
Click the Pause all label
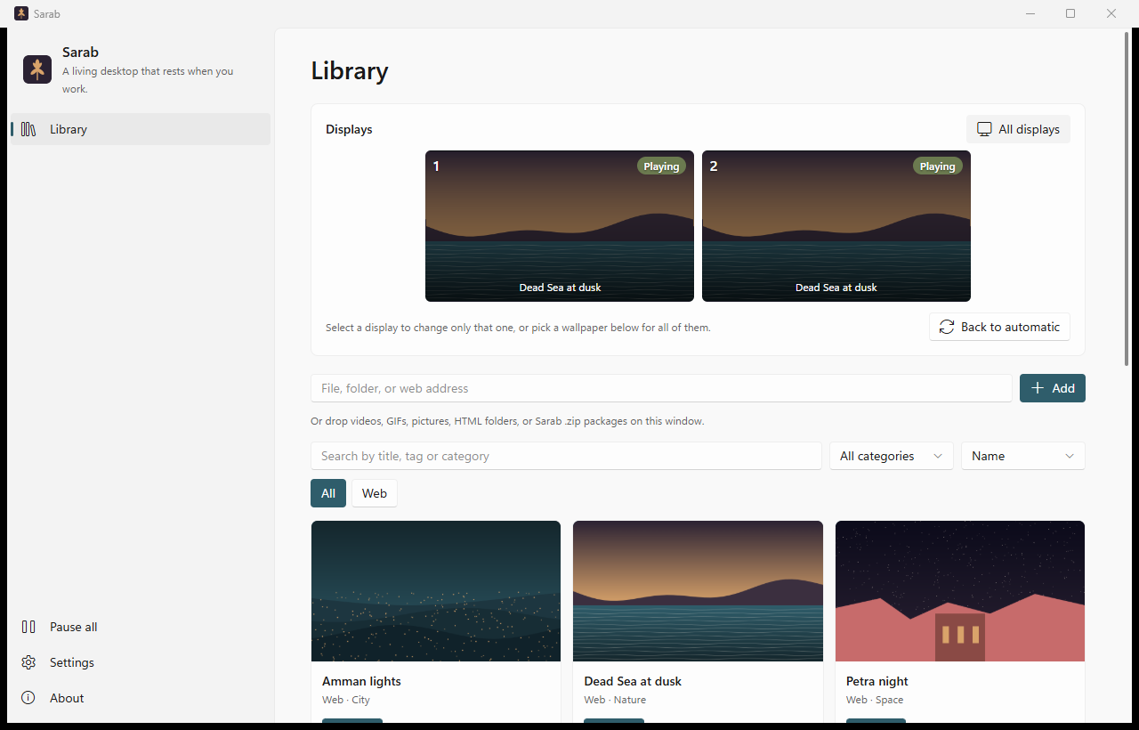(x=74, y=627)
